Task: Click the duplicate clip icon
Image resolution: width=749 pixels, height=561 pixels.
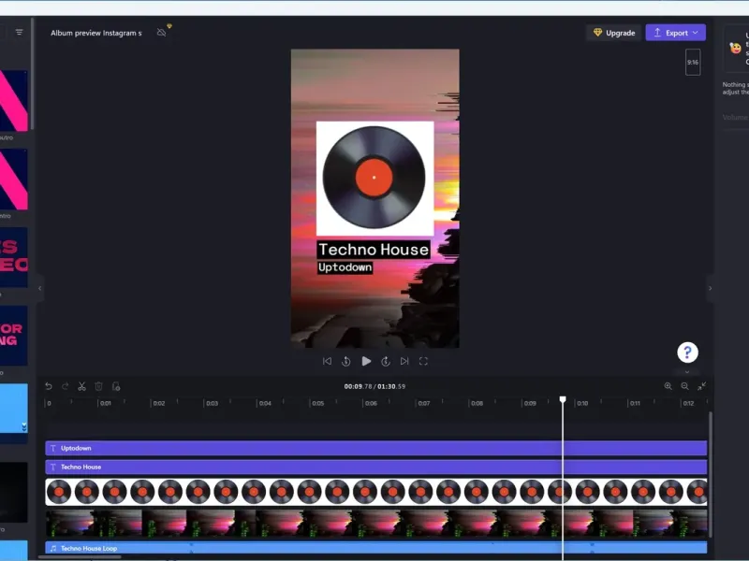Action: [116, 386]
